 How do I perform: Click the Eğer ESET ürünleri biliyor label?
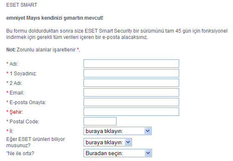(35, 142)
